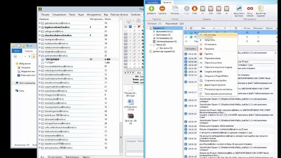The width and height of the screenshot is (281, 158).
Task: Expand the ms.violettabelikova@mail.ru account tree
Action: [x=40, y=66]
